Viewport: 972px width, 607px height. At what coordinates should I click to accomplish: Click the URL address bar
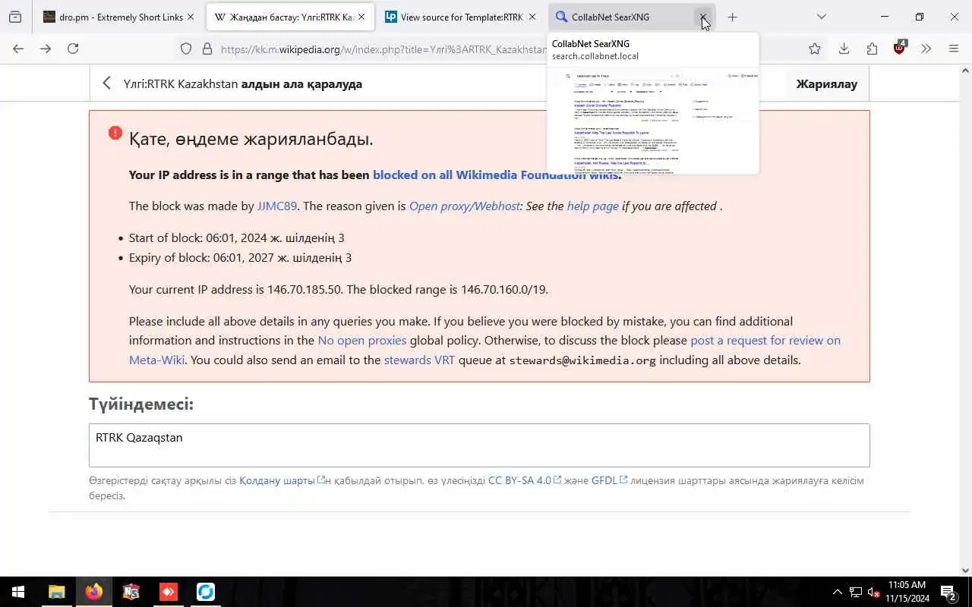click(383, 49)
